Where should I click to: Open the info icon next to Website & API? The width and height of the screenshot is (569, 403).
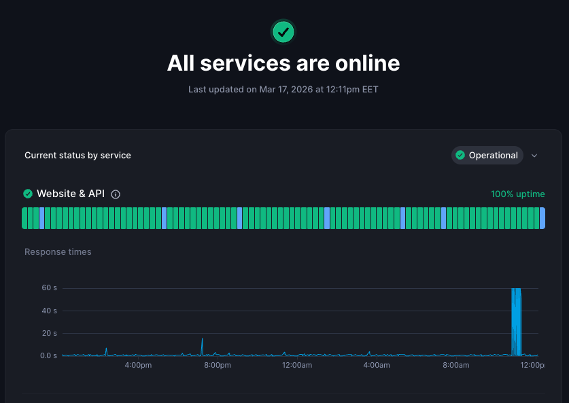tap(116, 194)
